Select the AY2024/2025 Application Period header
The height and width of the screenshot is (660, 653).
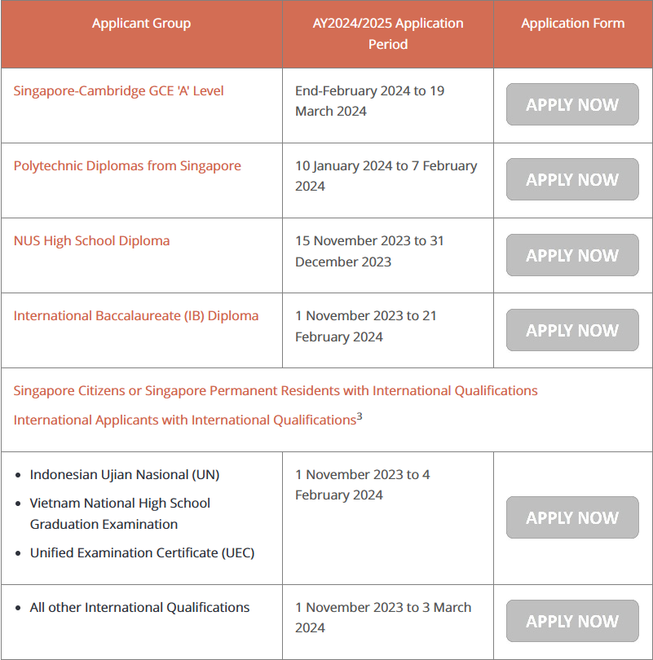(x=388, y=33)
